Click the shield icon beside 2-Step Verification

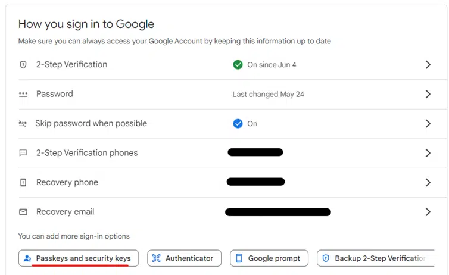pyautogui.click(x=23, y=65)
